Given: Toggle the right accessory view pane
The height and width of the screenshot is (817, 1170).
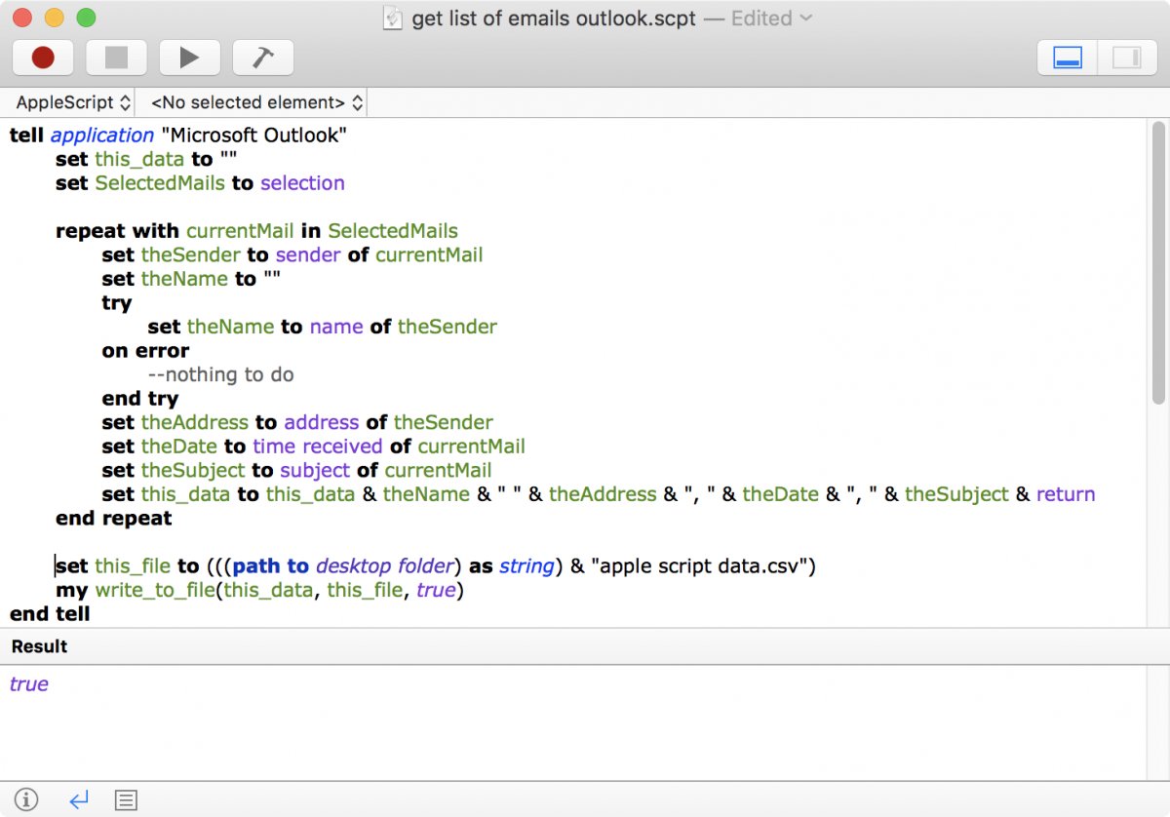Looking at the screenshot, I should point(1127,57).
